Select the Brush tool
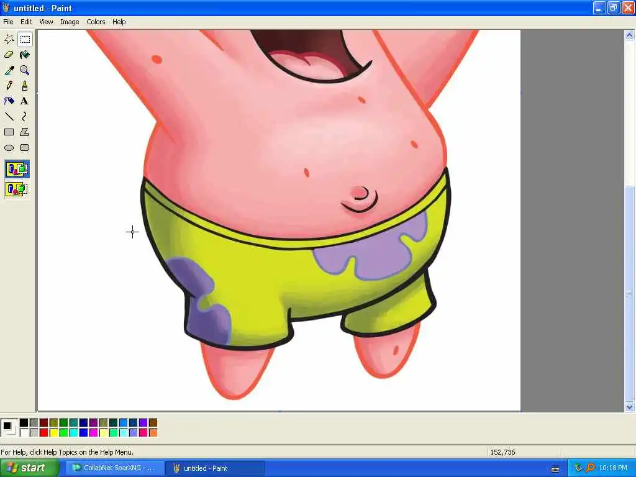Image resolution: width=636 pixels, height=477 pixels. tap(25, 86)
